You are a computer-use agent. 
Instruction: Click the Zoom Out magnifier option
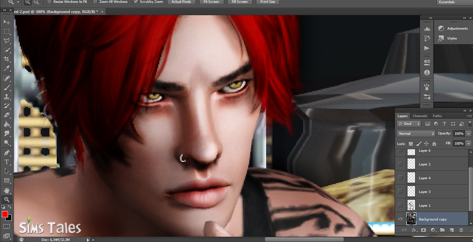tap(36, 2)
